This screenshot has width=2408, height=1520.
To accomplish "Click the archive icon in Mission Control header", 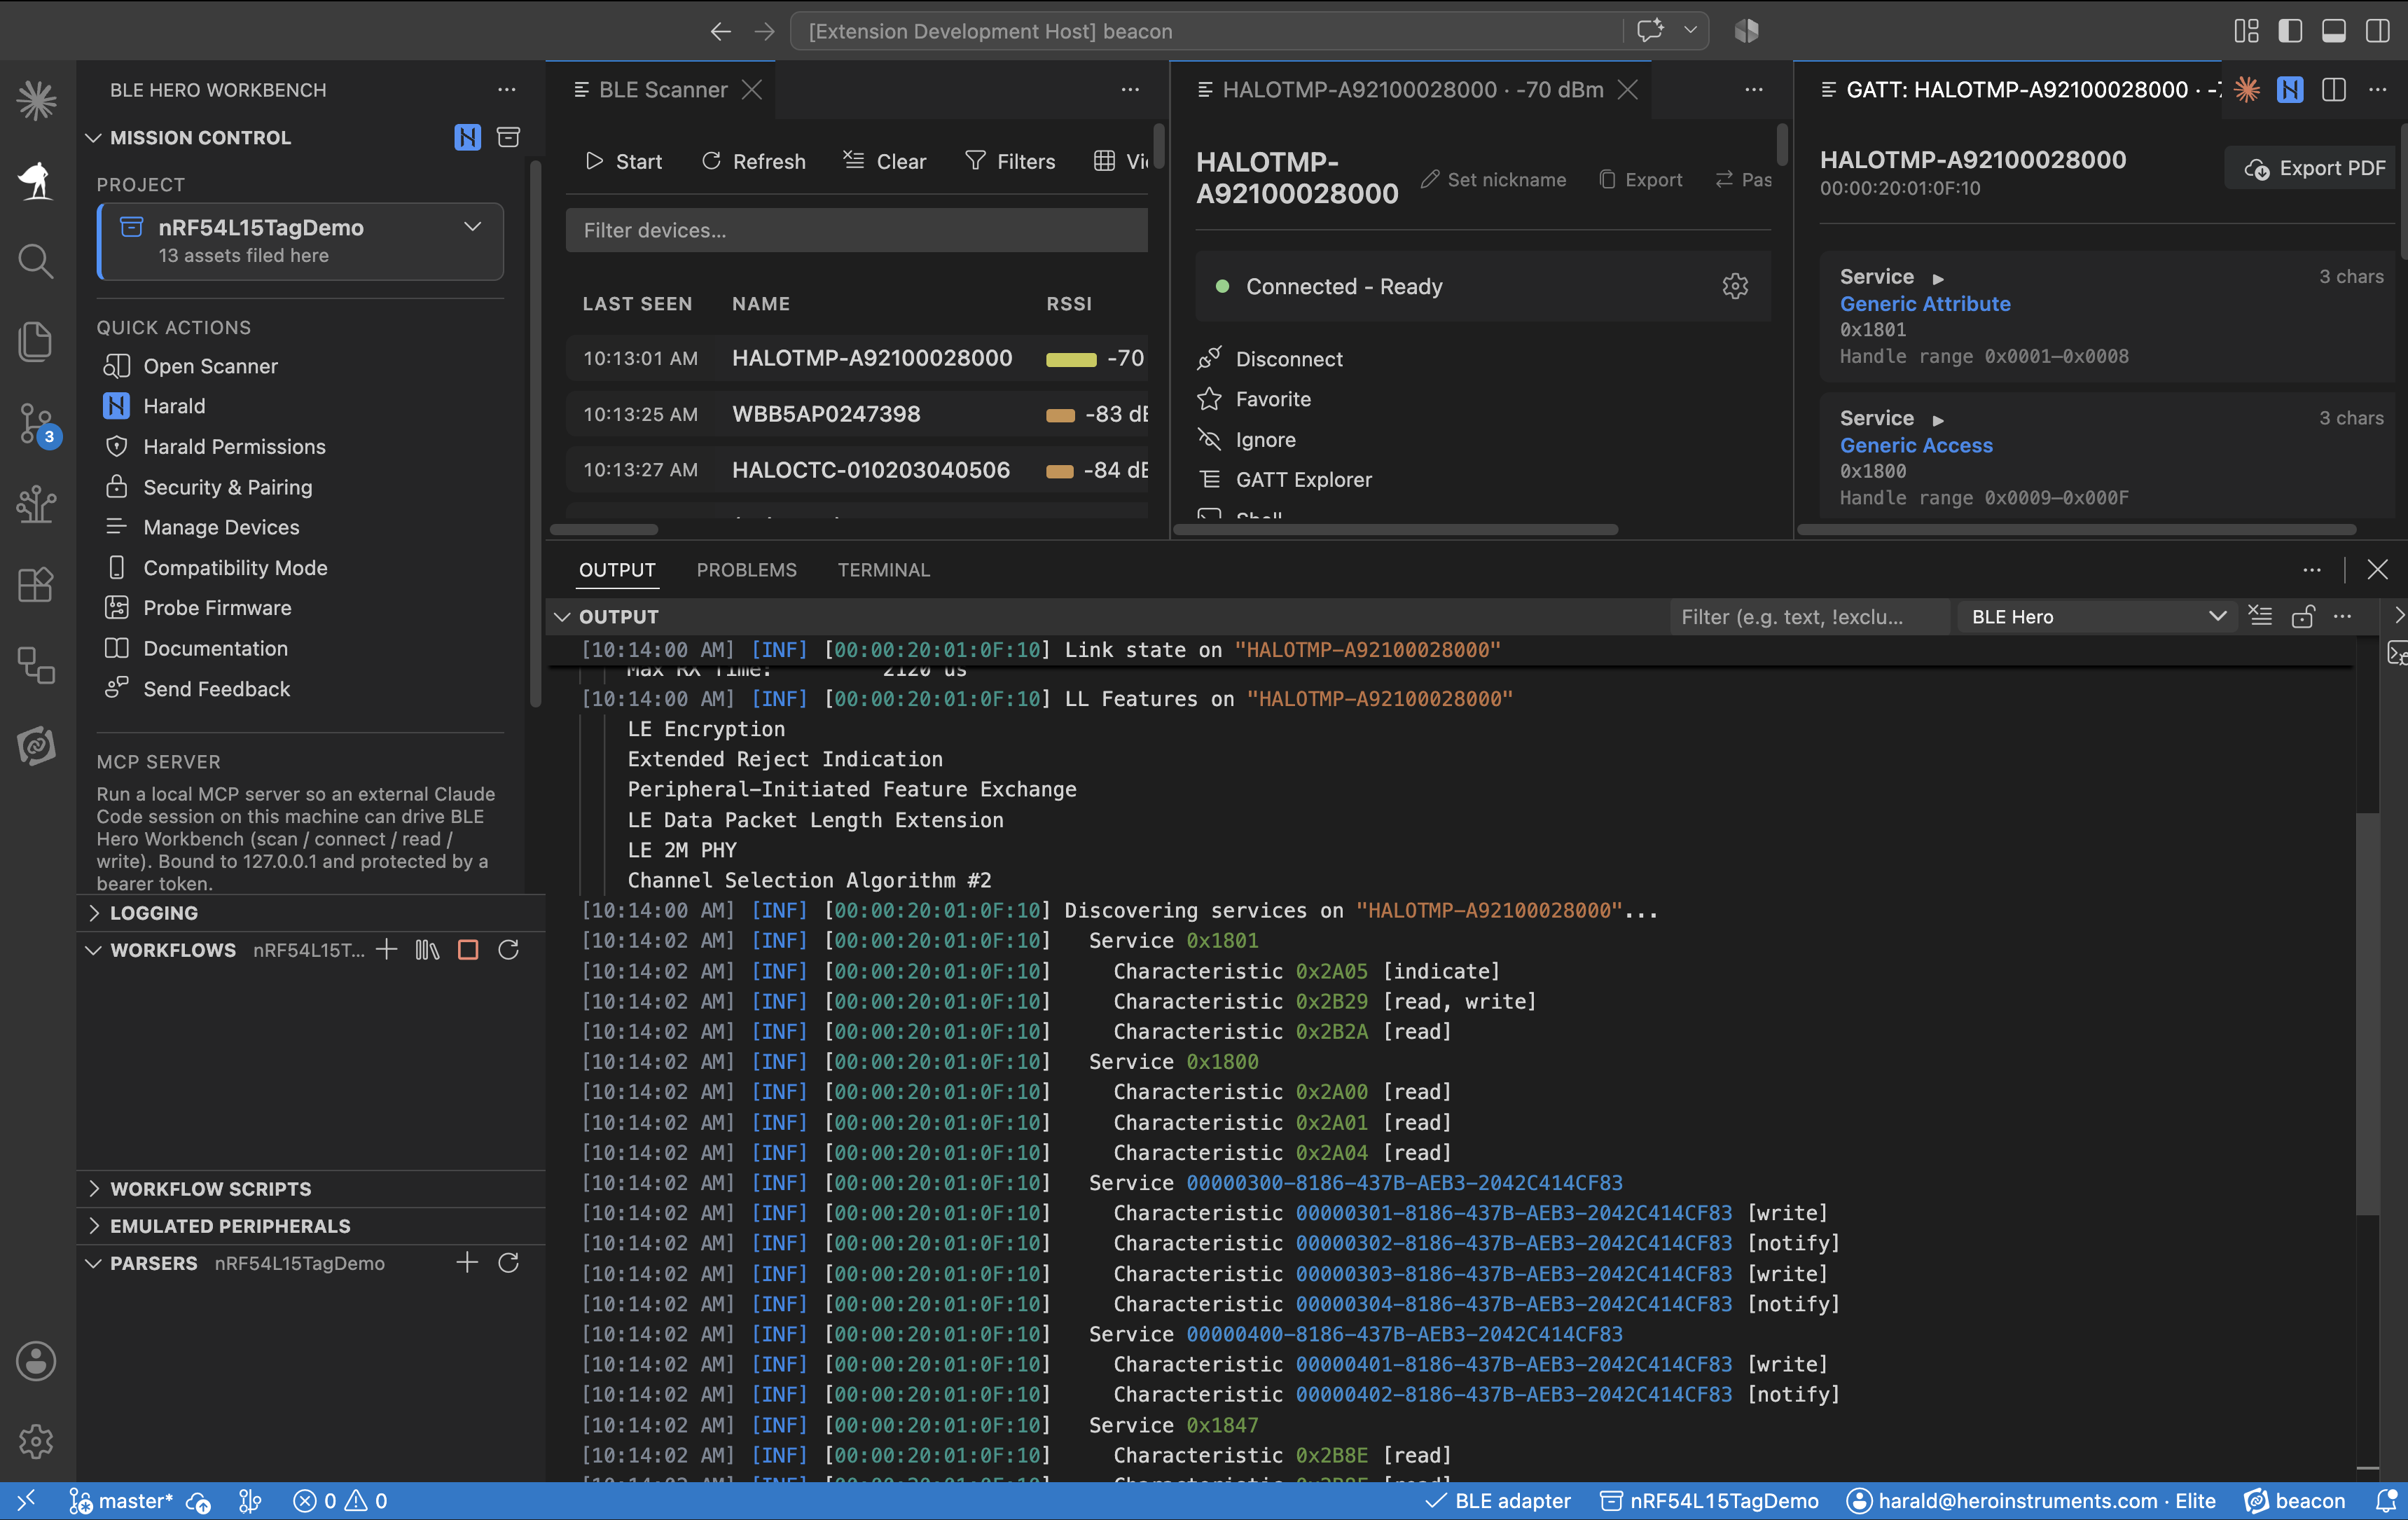I will (508, 137).
